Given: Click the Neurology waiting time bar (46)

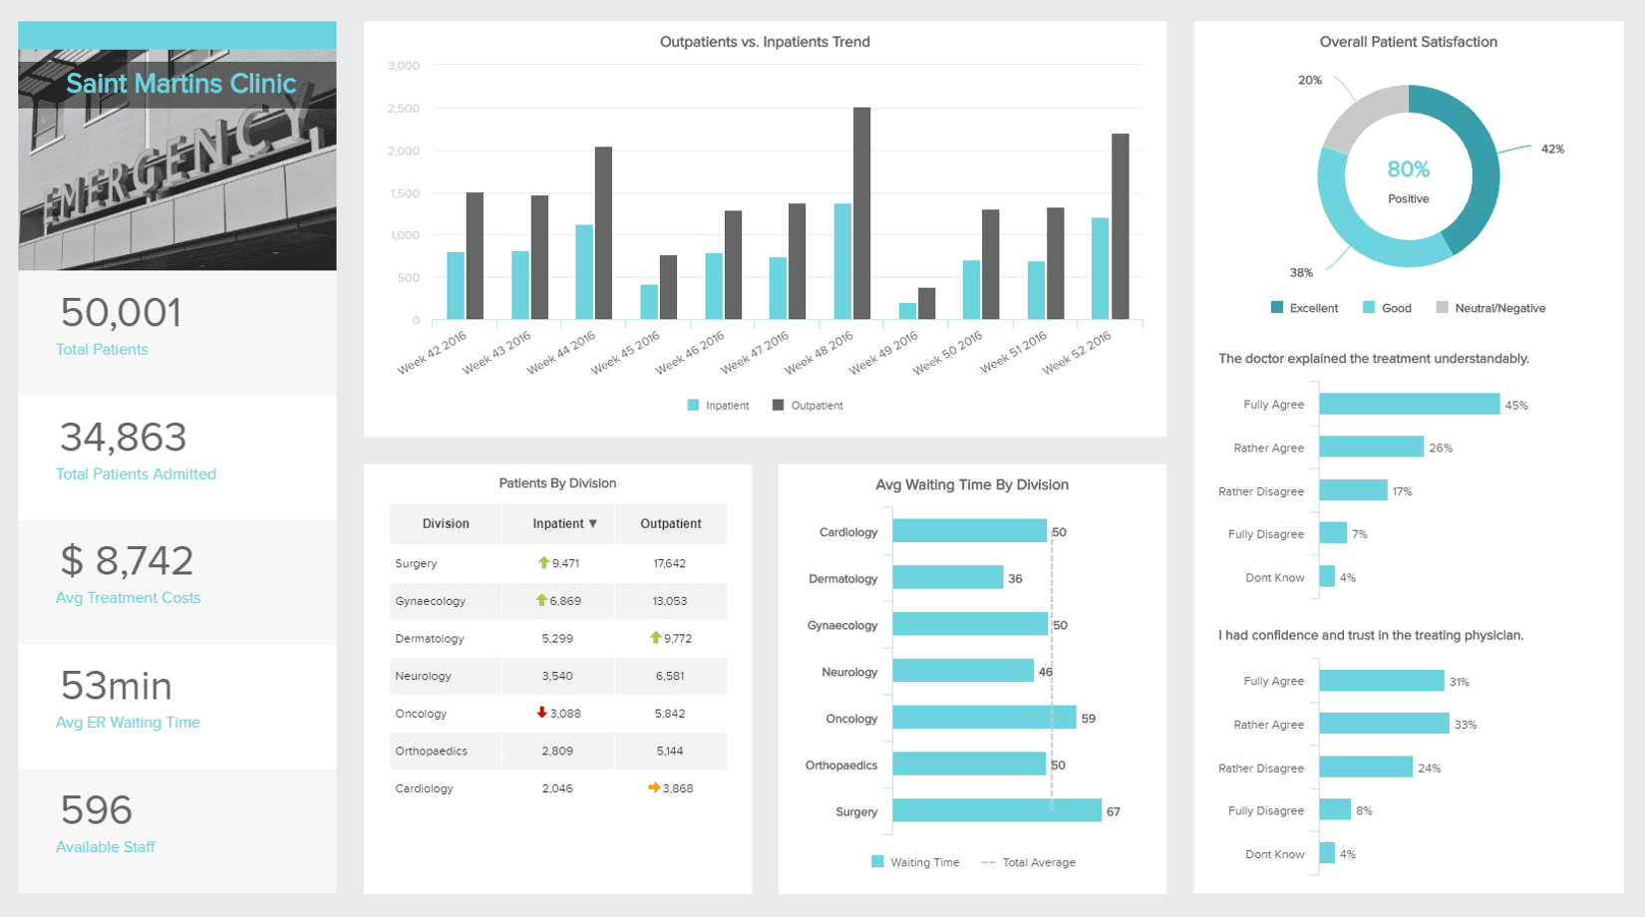Looking at the screenshot, I should coord(963,671).
